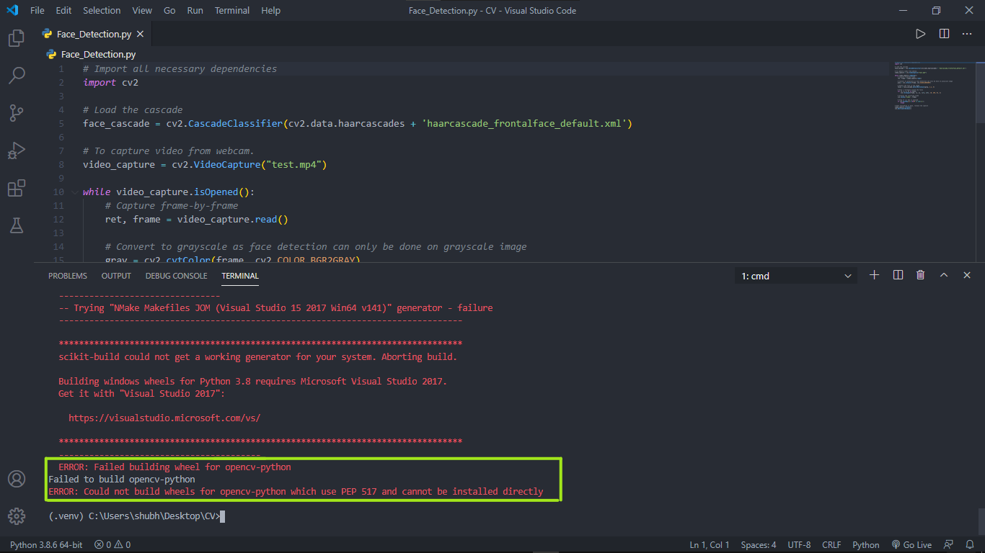Viewport: 985px width, 553px height.
Task: Open the editor More Actions menu
Action: 967,32
